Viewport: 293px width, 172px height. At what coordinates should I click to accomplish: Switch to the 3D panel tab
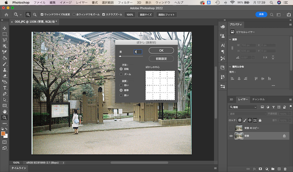pos(231,99)
